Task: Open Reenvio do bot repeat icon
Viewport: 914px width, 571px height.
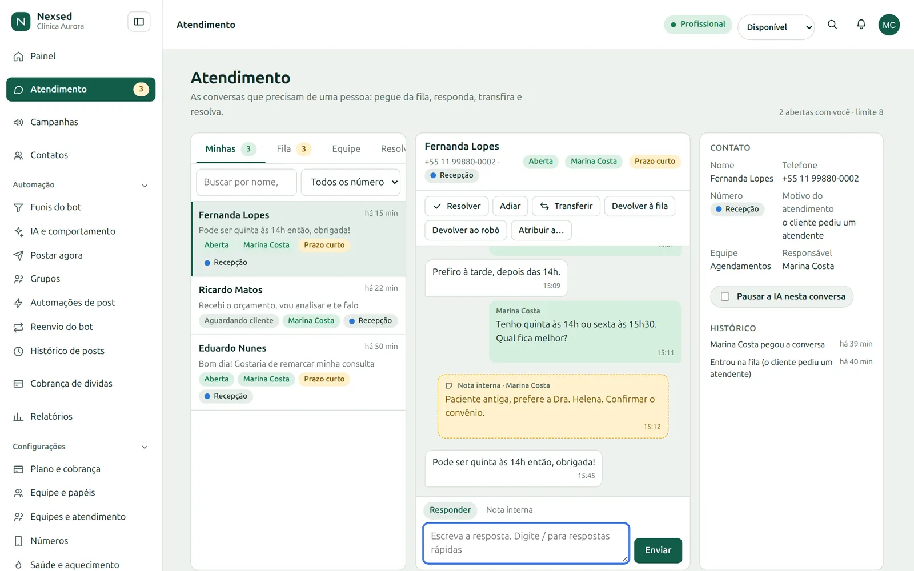Action: pos(18,327)
